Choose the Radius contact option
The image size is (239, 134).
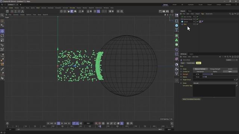click(215, 71)
